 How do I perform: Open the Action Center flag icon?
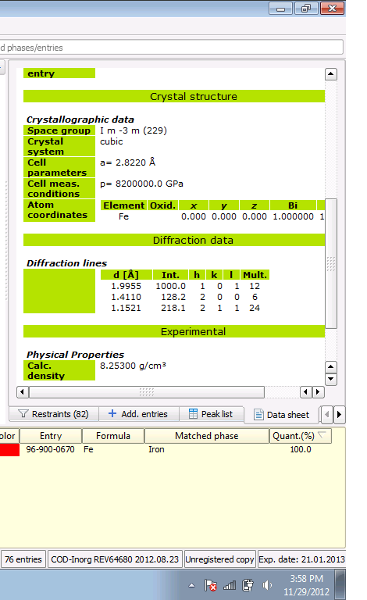pyautogui.click(x=210, y=585)
